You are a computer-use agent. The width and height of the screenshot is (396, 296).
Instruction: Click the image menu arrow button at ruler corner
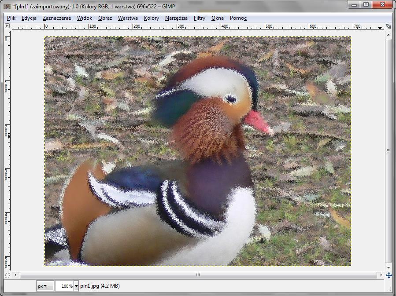point(7,26)
